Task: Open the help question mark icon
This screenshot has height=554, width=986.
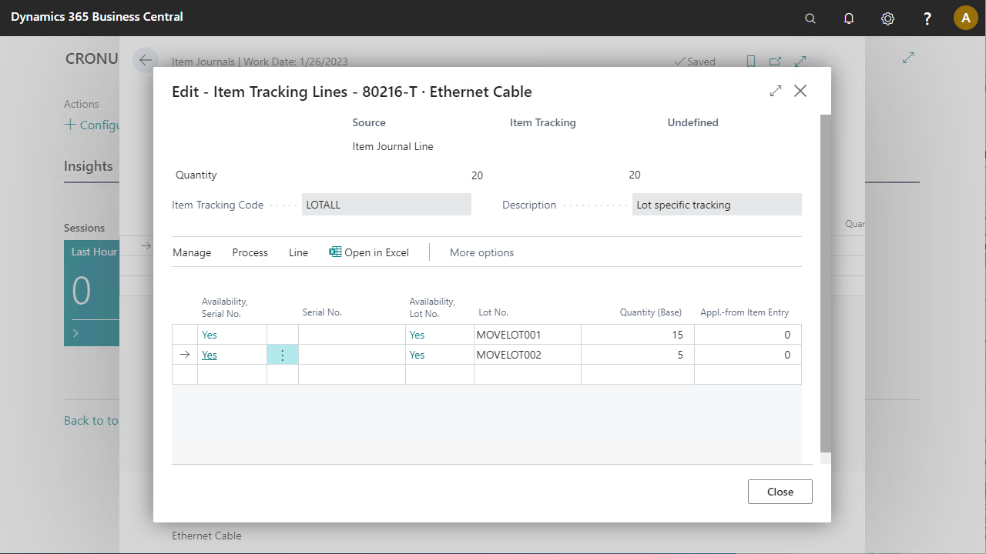Action: [x=927, y=18]
